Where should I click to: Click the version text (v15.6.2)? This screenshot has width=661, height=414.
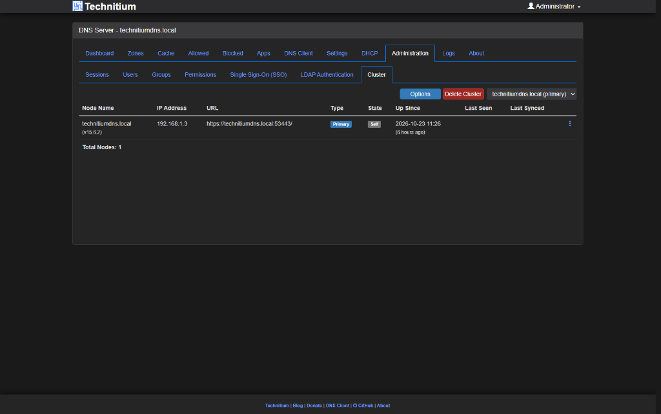click(92, 132)
